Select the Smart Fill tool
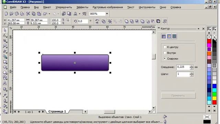 click(x=5, y=56)
